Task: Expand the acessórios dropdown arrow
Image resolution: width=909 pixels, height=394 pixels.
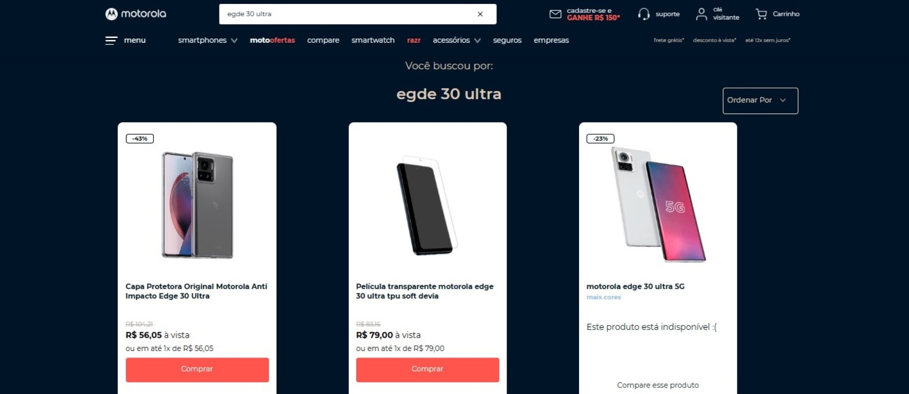Action: [x=477, y=40]
